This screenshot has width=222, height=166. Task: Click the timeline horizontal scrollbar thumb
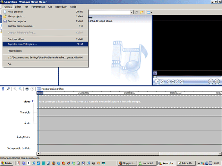(100, 154)
